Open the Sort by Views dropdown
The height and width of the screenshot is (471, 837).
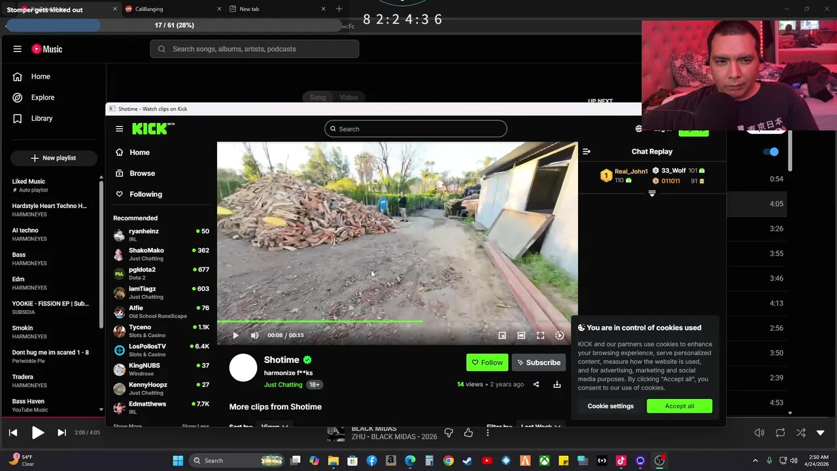point(275,426)
